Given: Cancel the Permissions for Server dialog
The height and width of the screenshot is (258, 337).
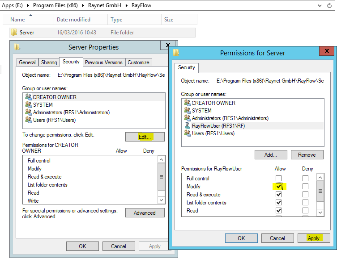Looking at the screenshot, I should coord(277,238).
